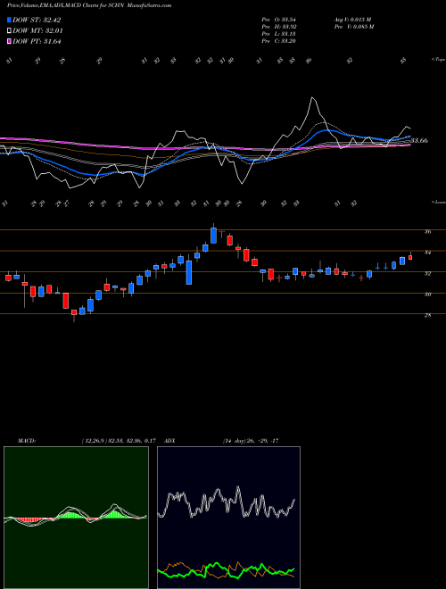
Task: Click the white DOW MT legend swatch
Action: point(9,31)
